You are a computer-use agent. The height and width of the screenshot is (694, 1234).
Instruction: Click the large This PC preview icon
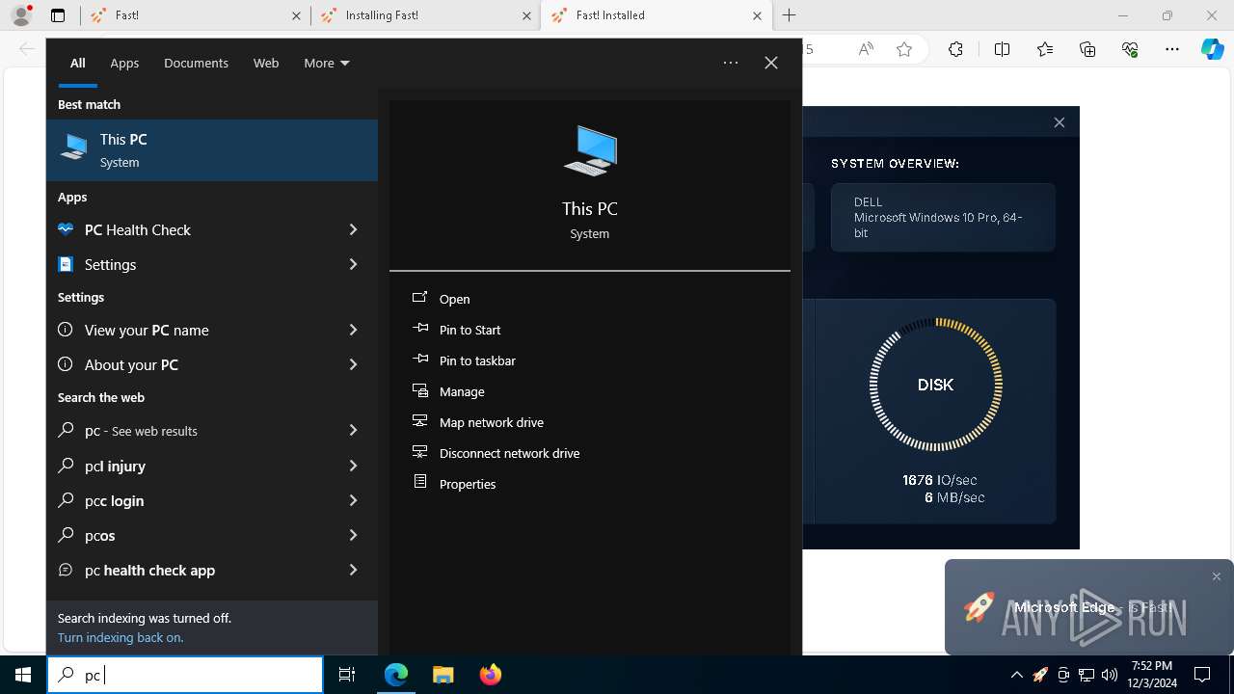(x=590, y=151)
